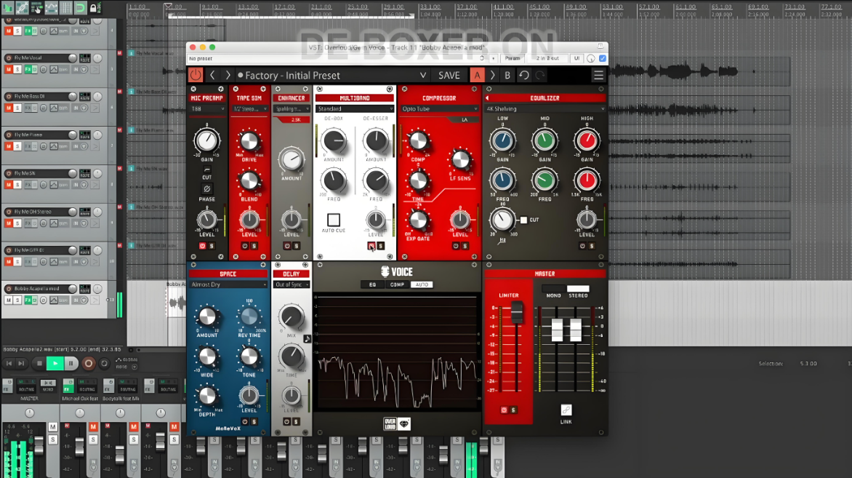
Task: Open the Space Almost Dry dropdown
Action: point(228,284)
